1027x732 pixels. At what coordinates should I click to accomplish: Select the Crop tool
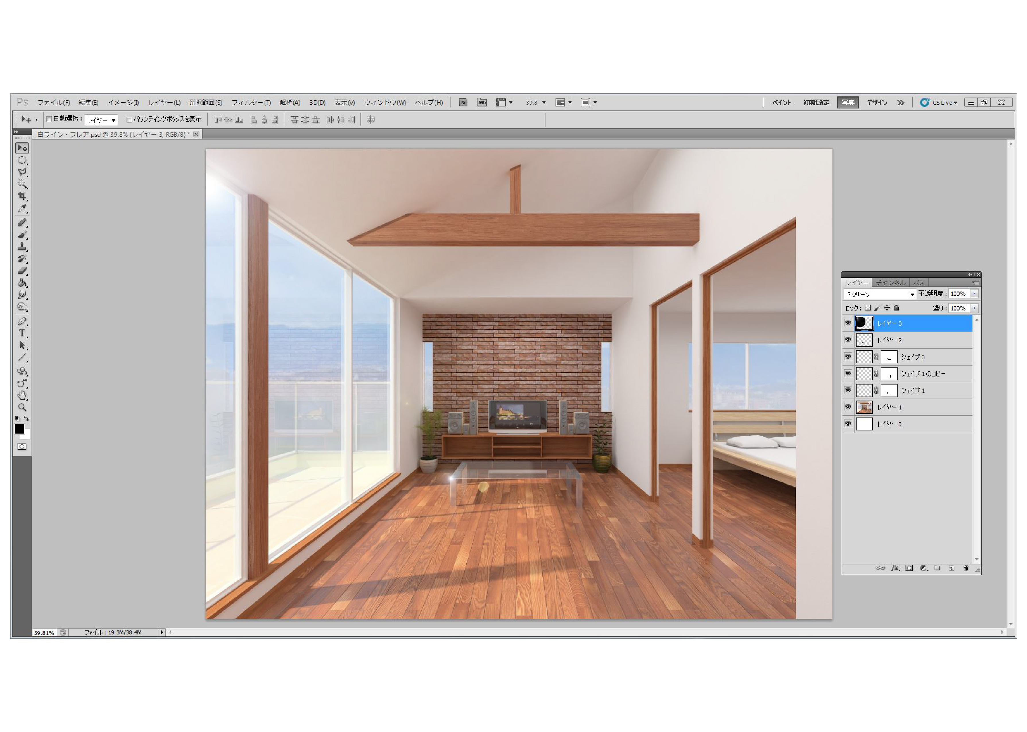pyautogui.click(x=22, y=196)
